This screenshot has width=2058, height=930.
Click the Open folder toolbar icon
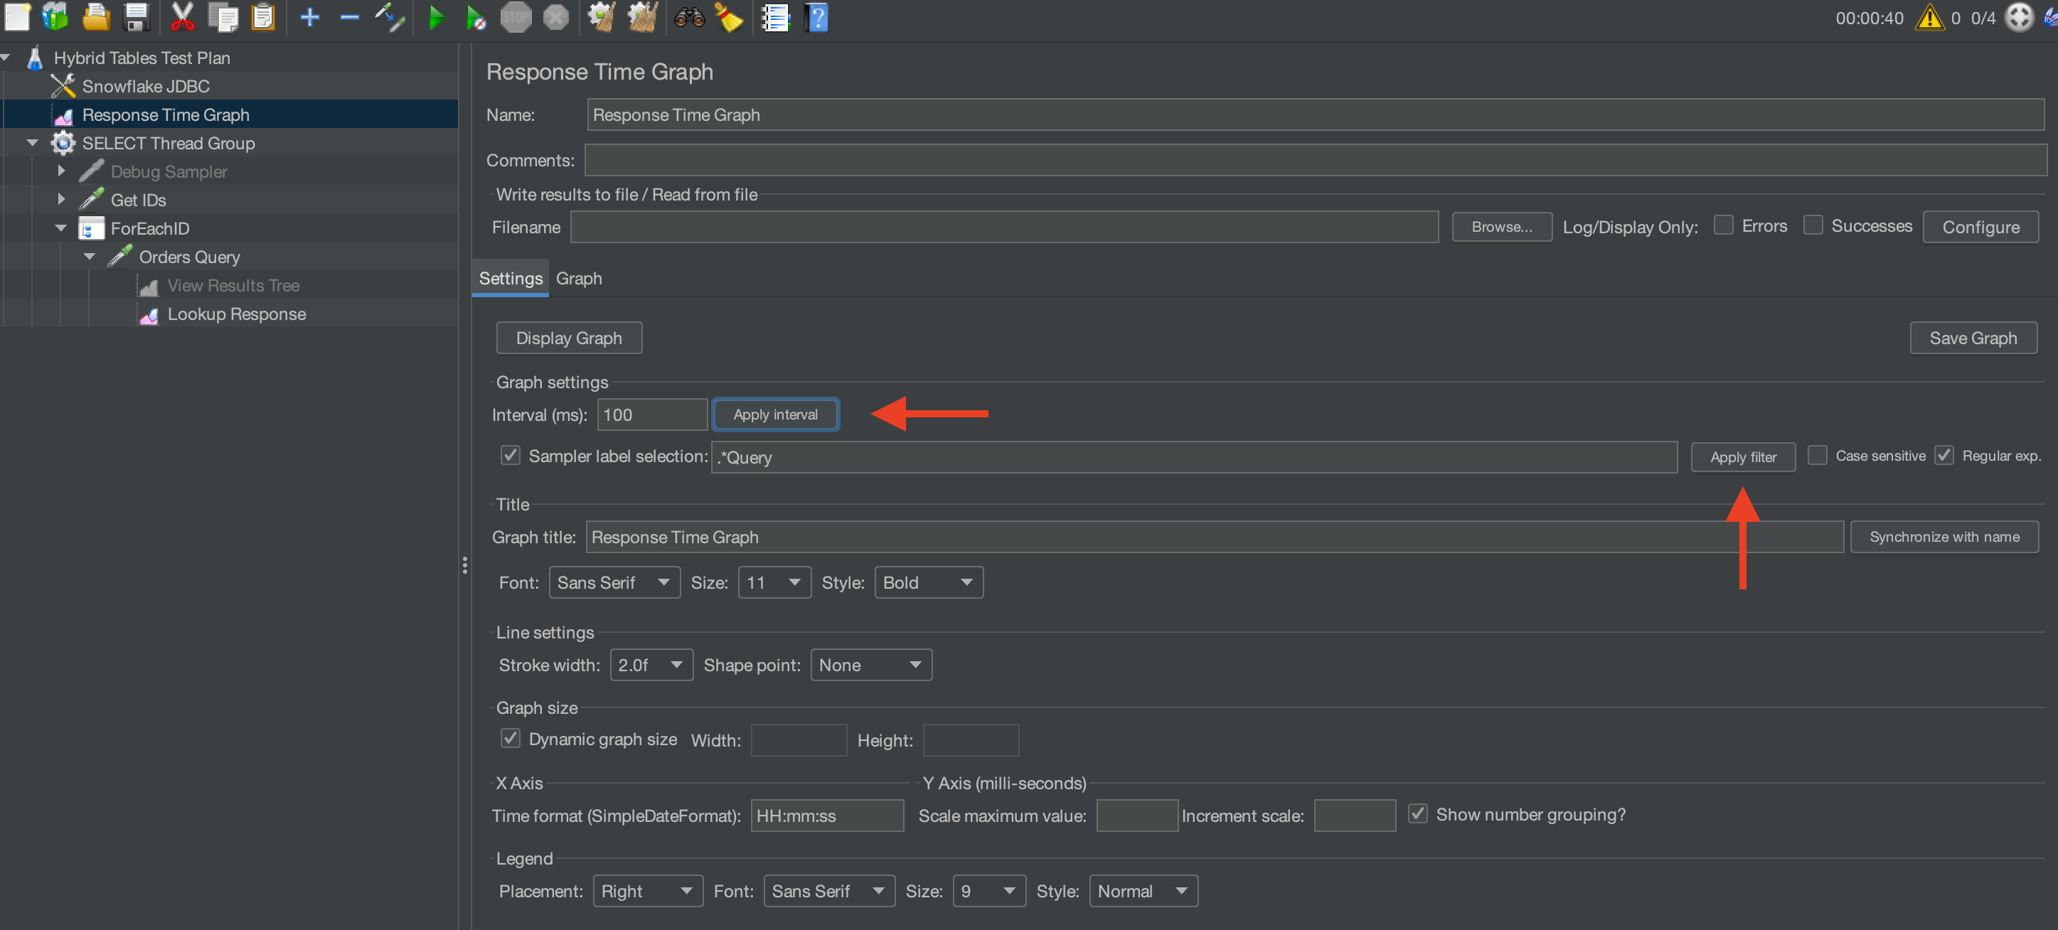pos(97,17)
